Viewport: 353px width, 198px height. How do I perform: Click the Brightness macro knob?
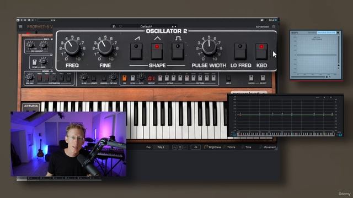click(x=206, y=147)
